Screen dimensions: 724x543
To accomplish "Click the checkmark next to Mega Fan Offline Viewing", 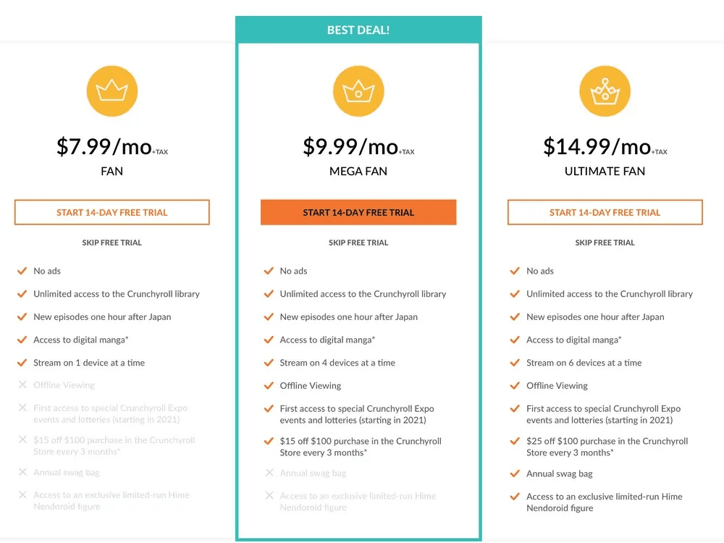I will click(x=269, y=385).
